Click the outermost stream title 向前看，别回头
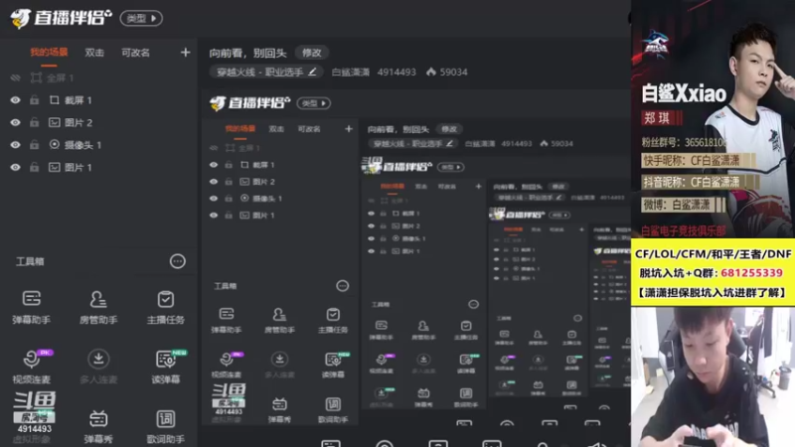This screenshot has width=795, height=447. [247, 53]
